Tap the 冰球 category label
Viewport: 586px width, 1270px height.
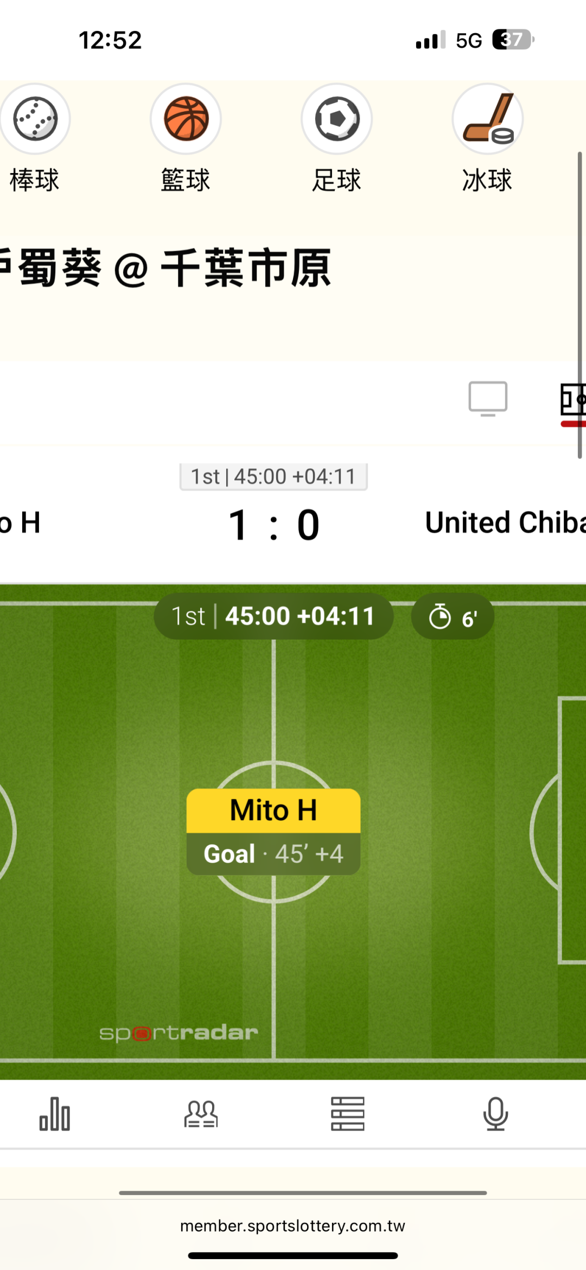click(487, 180)
